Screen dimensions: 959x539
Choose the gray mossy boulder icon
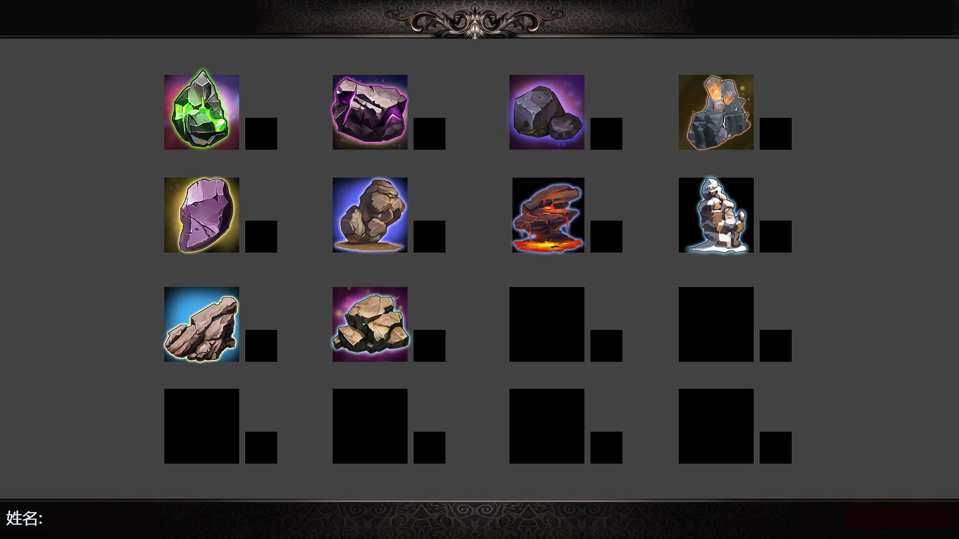tap(547, 112)
